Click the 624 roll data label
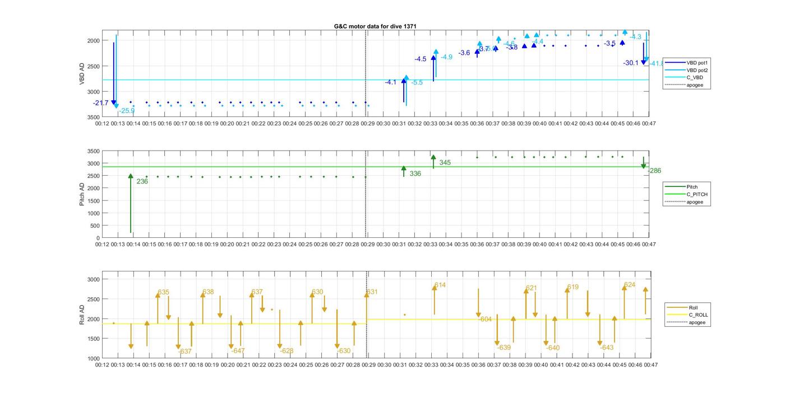 pos(630,285)
